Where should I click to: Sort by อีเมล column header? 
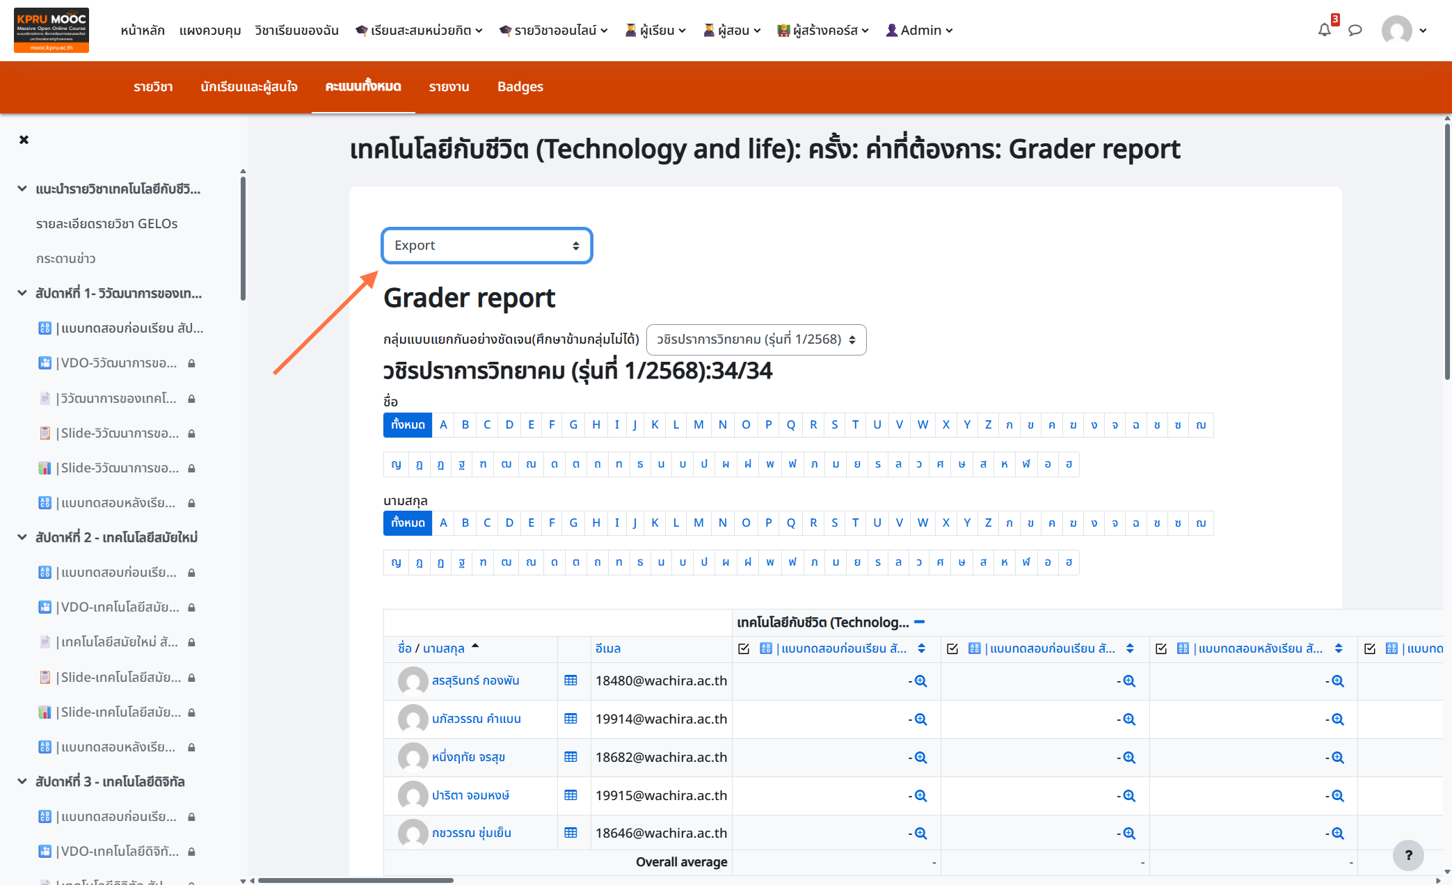(607, 648)
